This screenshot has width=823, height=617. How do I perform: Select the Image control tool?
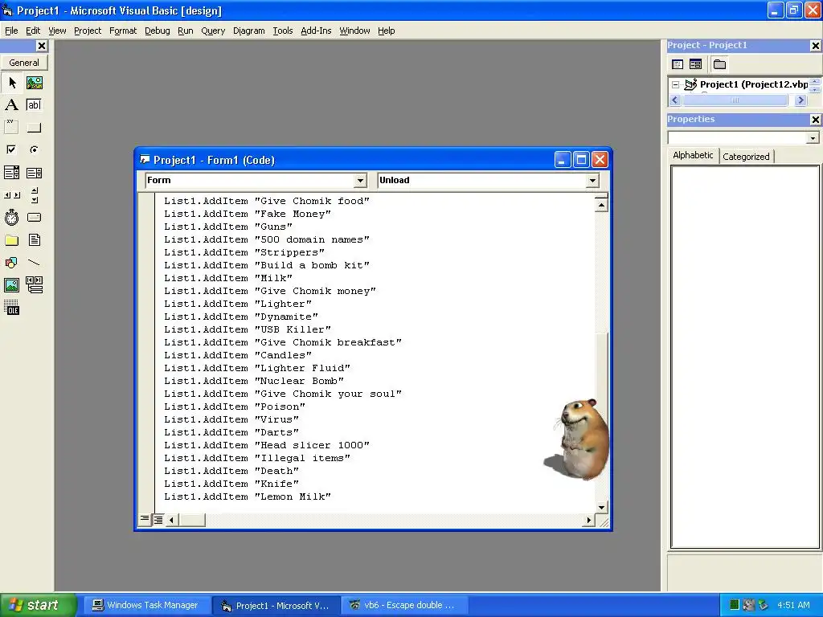pos(11,285)
